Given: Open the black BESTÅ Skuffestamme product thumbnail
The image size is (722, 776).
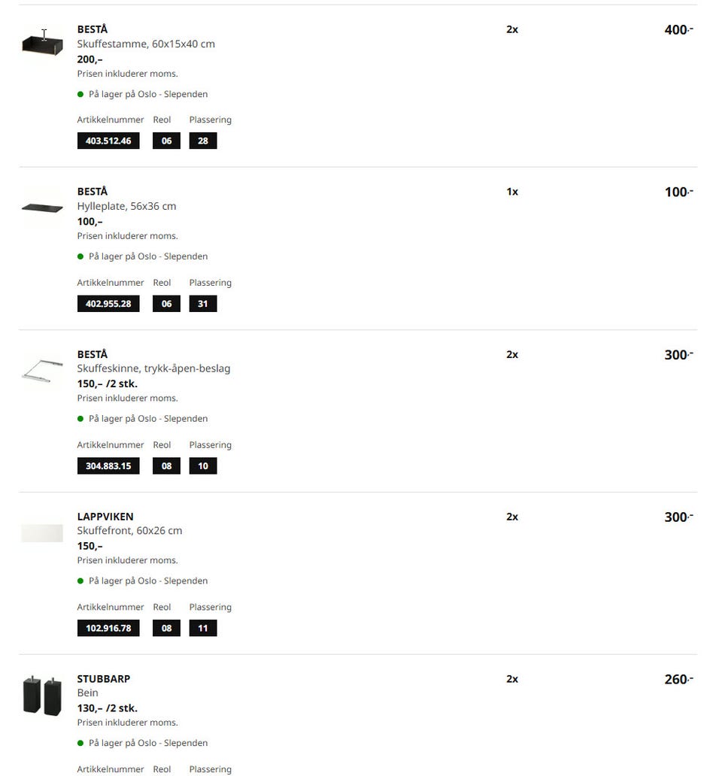Looking at the screenshot, I should (42, 44).
